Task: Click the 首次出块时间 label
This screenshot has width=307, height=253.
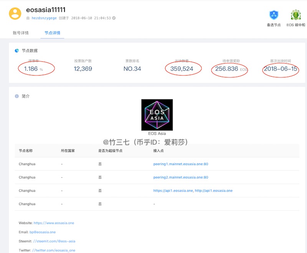Action: tap(281, 61)
